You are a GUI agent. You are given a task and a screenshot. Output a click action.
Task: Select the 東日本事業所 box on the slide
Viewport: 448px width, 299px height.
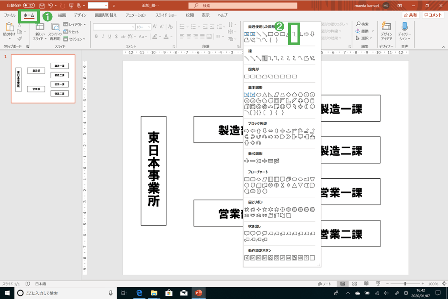154,170
